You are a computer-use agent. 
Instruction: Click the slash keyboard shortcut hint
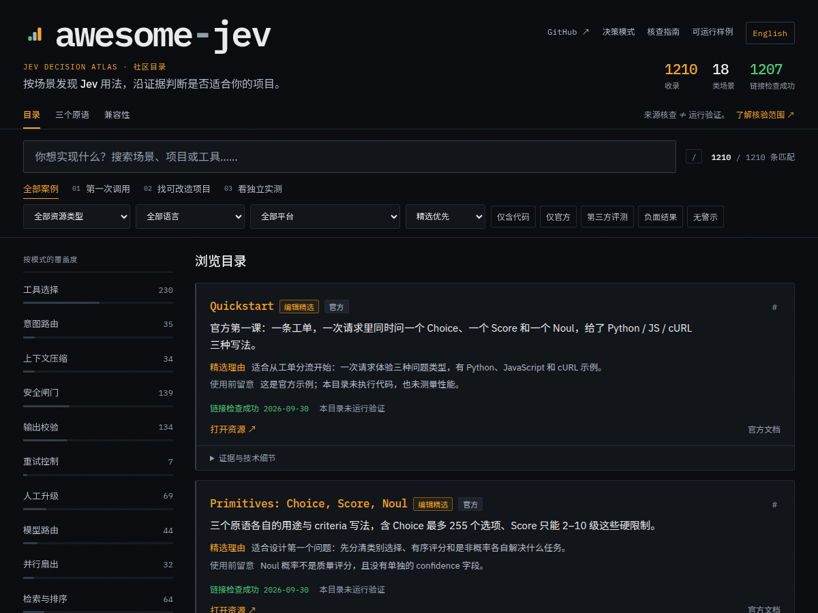coord(694,157)
